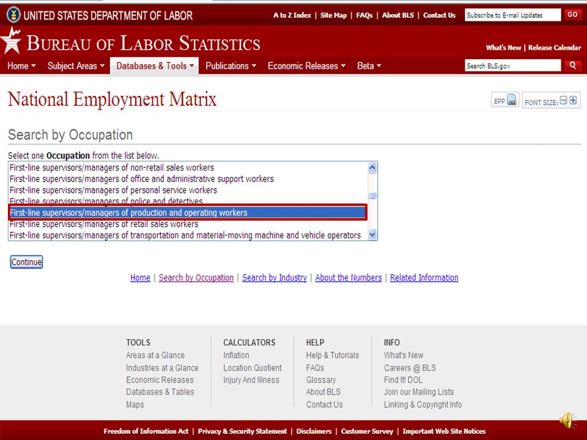Select production and operating workers entry

point(188,213)
